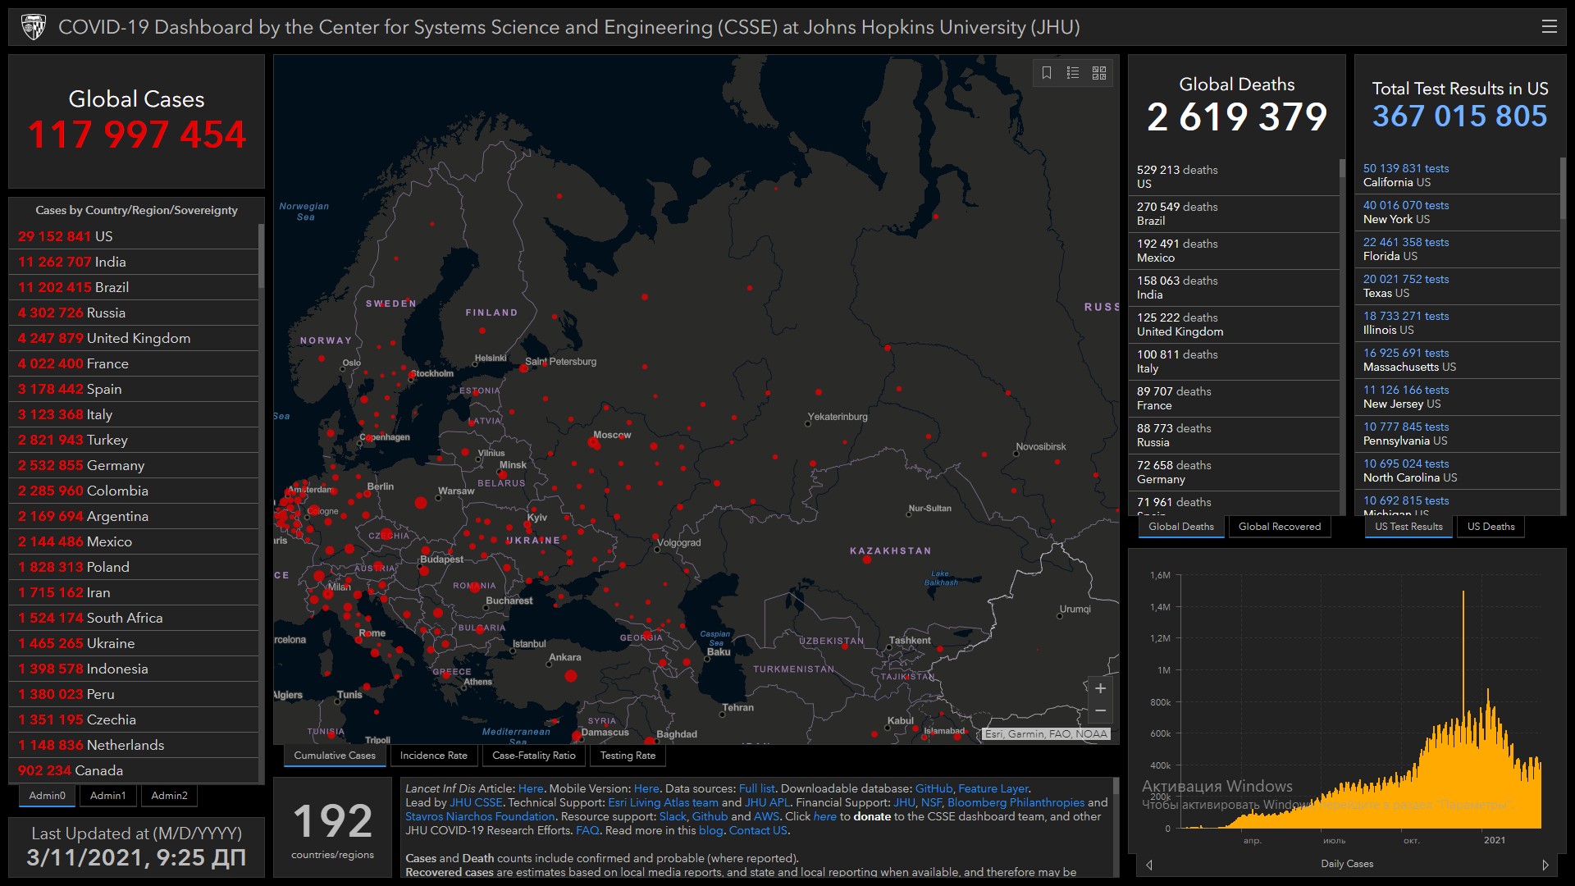
Task: Zoom out on the map
Action: (x=1100, y=710)
